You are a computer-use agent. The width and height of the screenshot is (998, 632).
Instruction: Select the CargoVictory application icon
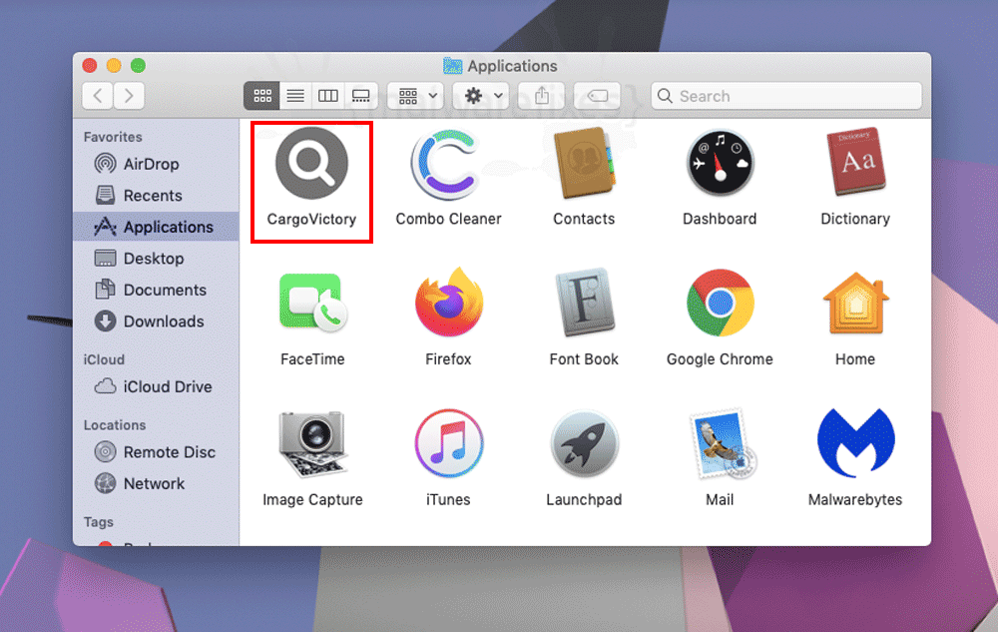click(x=311, y=163)
